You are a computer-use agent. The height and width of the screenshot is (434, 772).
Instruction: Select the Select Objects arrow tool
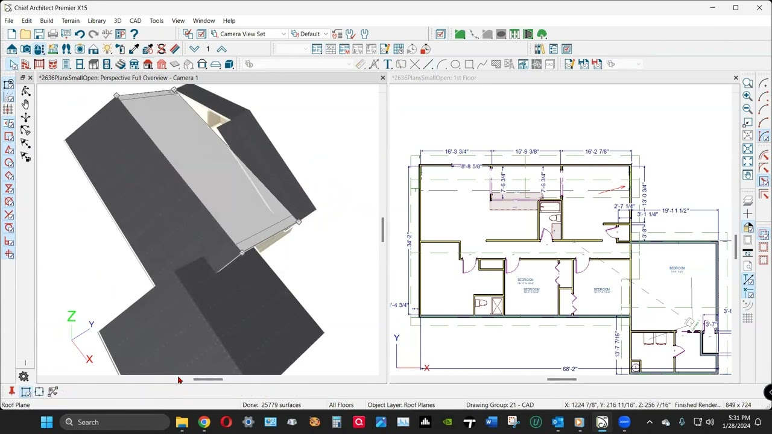point(13,64)
